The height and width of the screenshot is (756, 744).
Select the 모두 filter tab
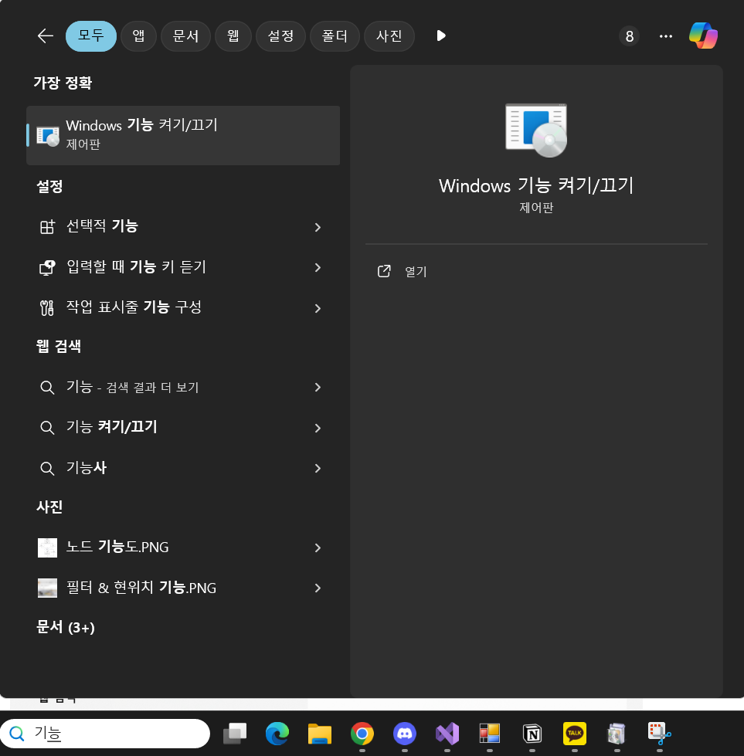coord(90,36)
